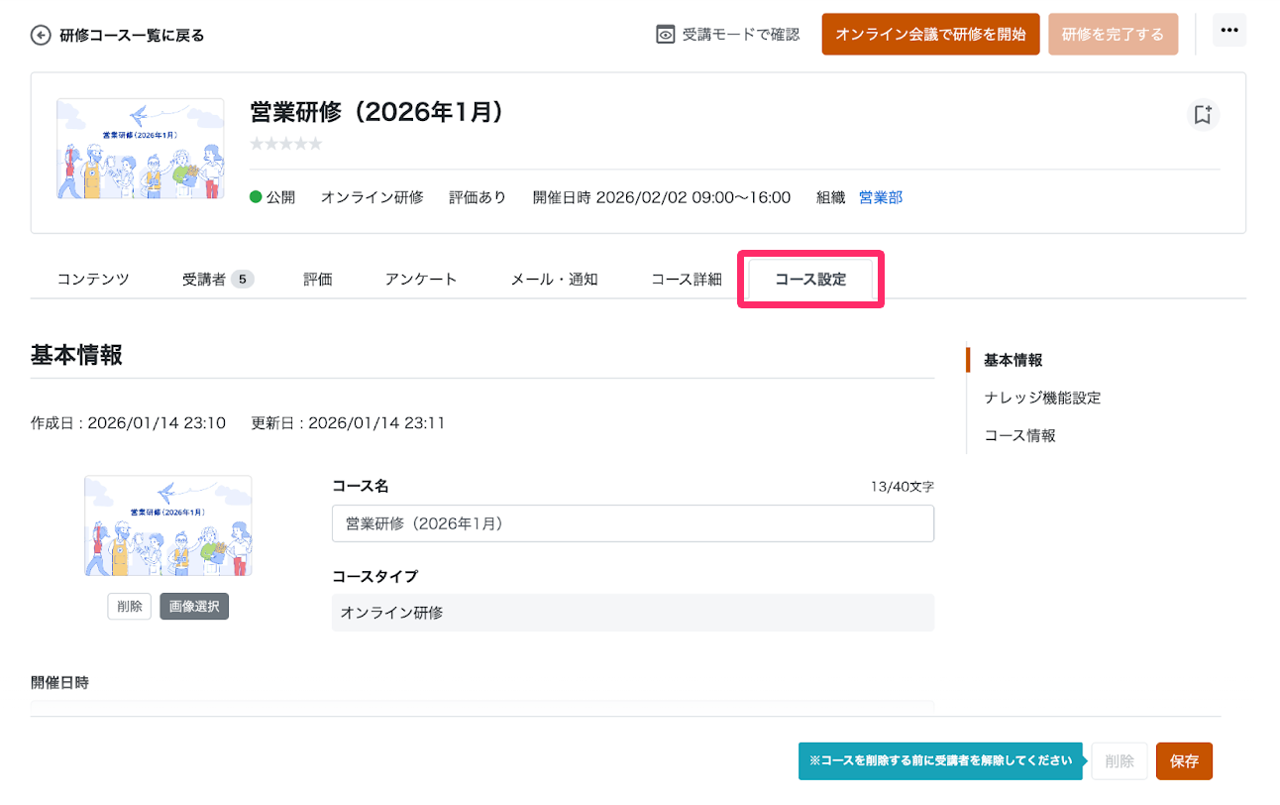Viewport: 1280px width, 805px height.
Task: Click the オンライン研修 label in course header
Action: click(373, 197)
